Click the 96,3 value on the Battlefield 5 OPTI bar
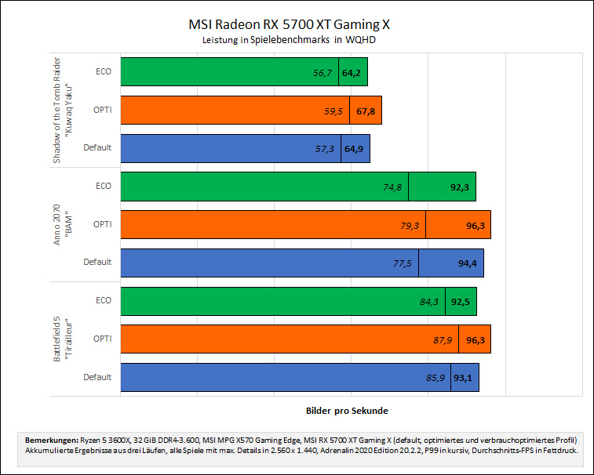 coord(476,340)
